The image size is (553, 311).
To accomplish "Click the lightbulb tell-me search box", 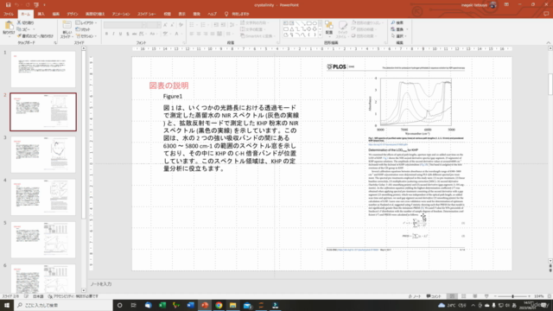I will (238, 14).
